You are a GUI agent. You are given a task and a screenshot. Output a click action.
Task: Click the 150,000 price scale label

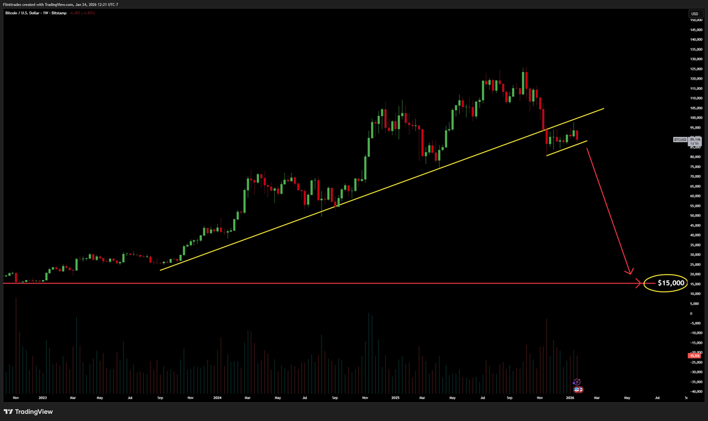pyautogui.click(x=696, y=21)
